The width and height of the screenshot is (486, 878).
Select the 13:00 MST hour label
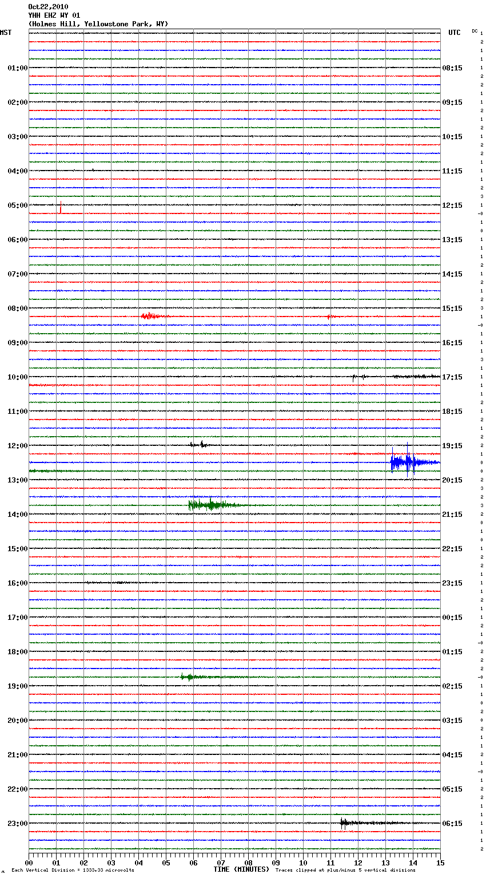tap(17, 480)
